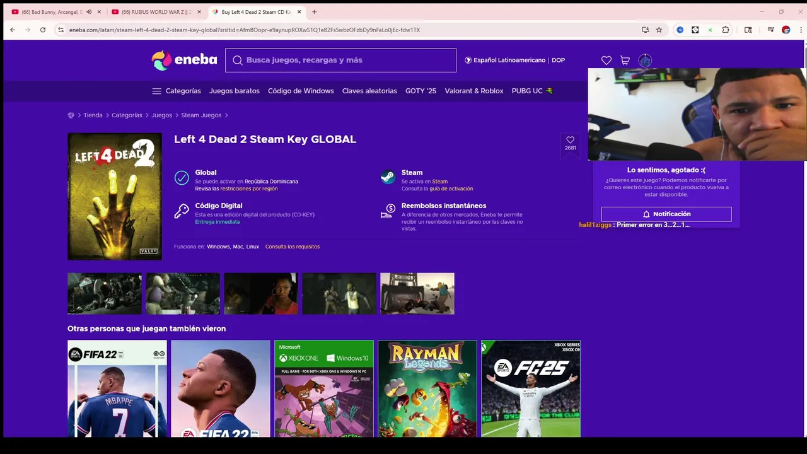Select Buy Left 4 Dead 2 tab

(x=256, y=12)
